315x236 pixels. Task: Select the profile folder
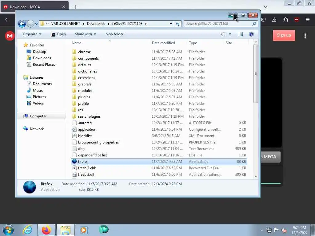point(83,104)
